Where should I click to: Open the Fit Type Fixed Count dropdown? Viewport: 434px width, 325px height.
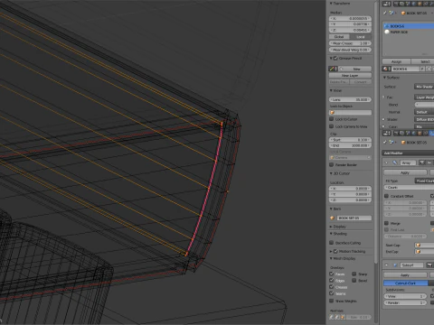[x=424, y=181]
